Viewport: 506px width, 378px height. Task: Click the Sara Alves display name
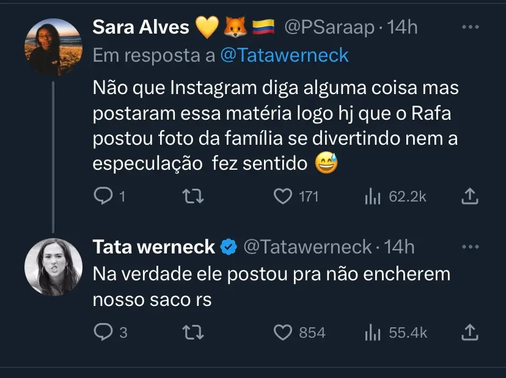pyautogui.click(x=141, y=27)
